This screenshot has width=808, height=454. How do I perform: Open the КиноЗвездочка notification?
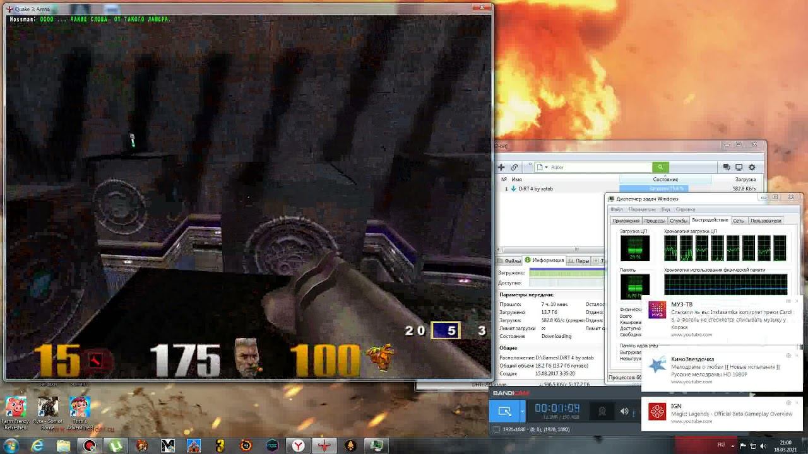click(721, 370)
